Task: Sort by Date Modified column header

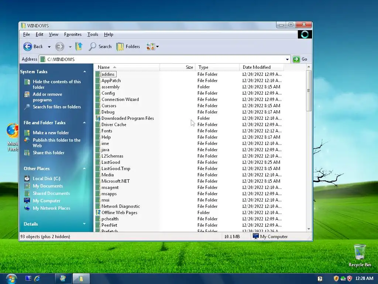Action: click(262, 67)
